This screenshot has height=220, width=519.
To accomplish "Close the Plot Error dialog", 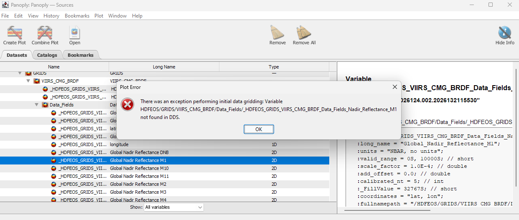I will point(395,87).
